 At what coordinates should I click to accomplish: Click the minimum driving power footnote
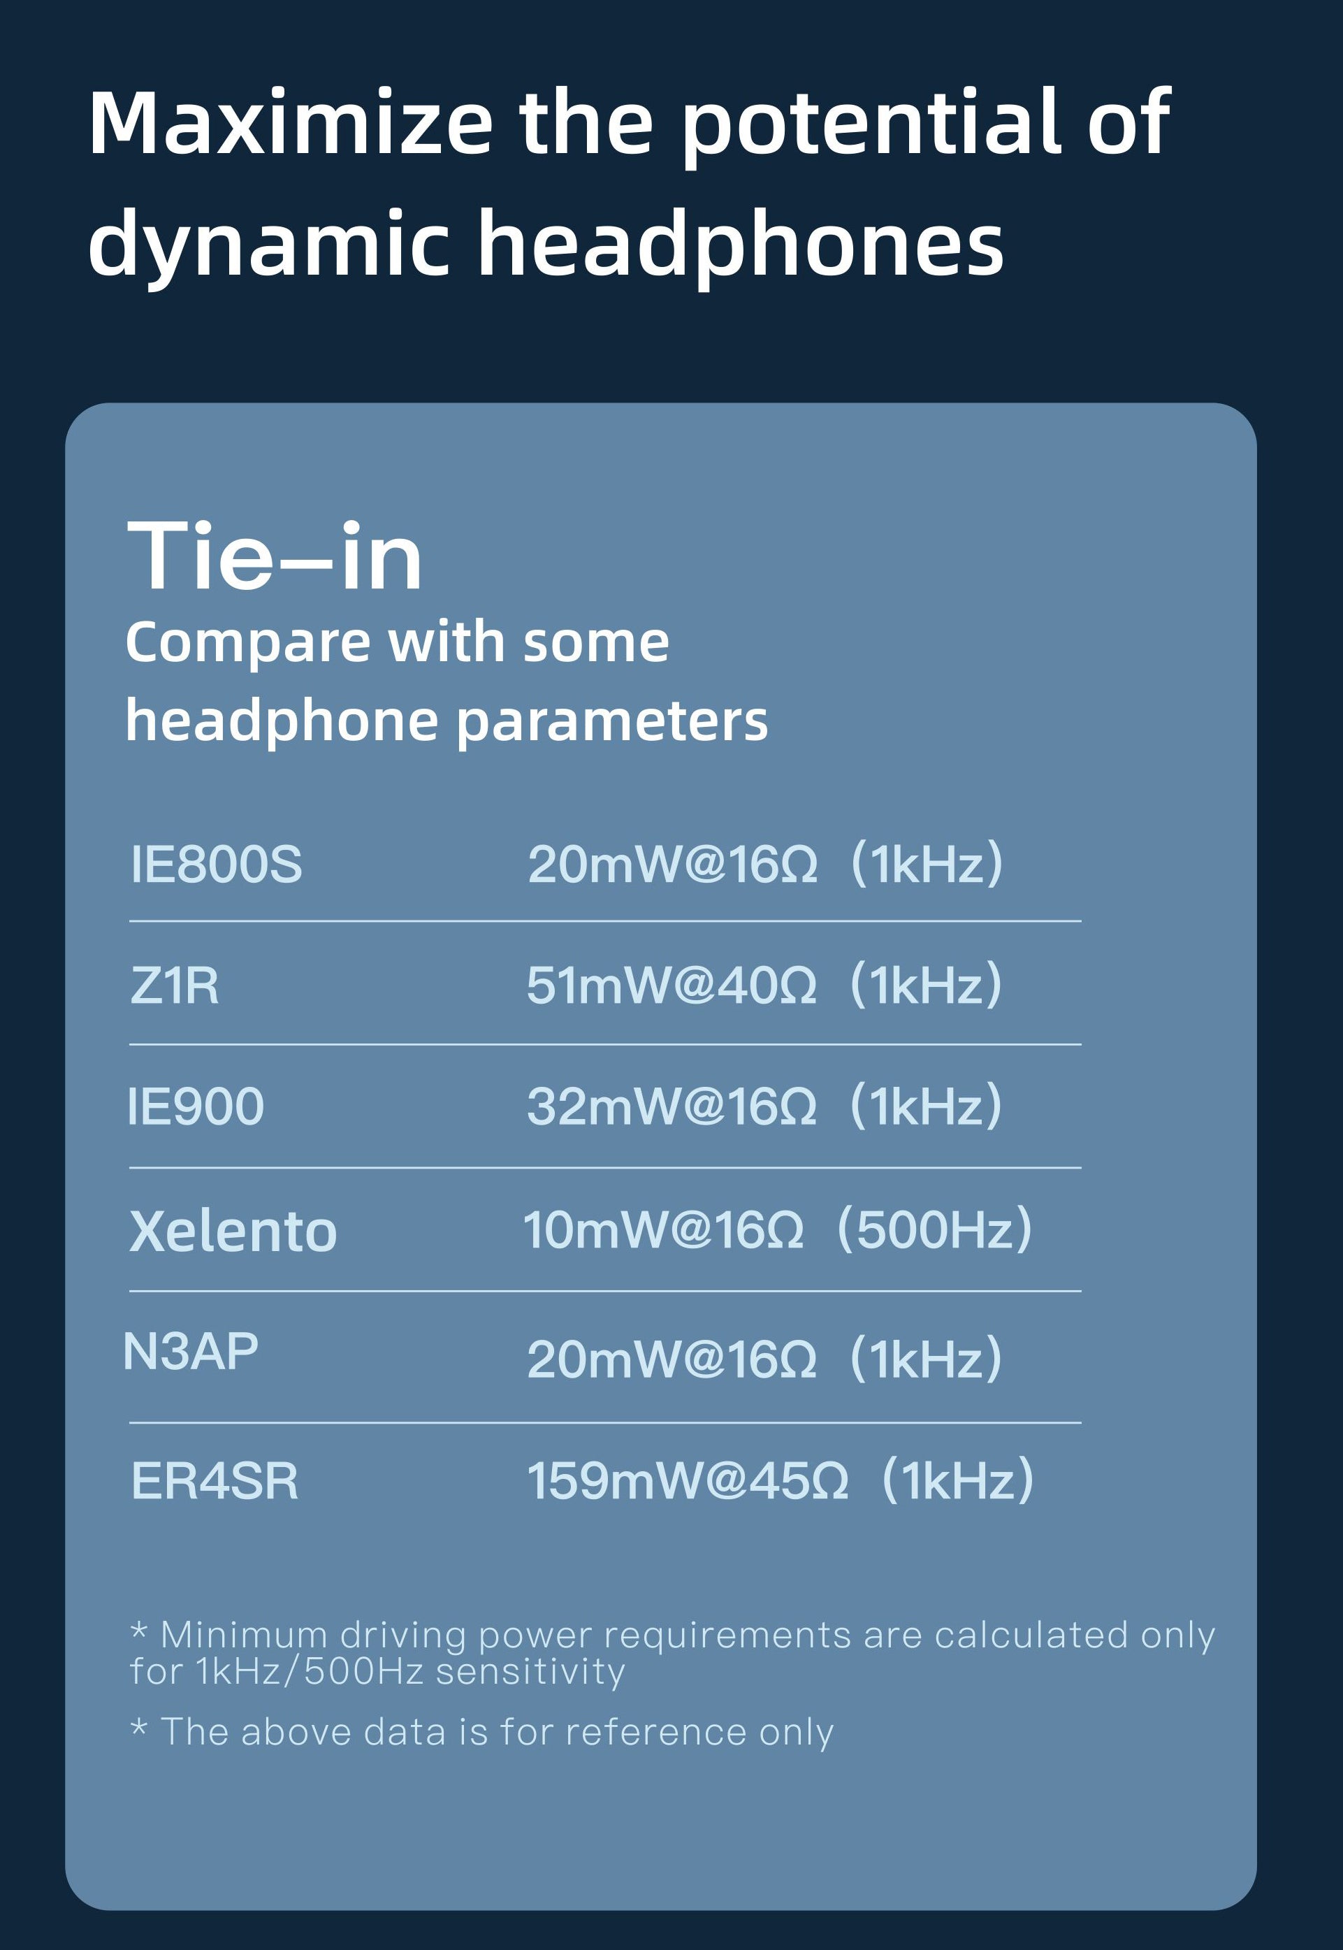click(671, 1653)
